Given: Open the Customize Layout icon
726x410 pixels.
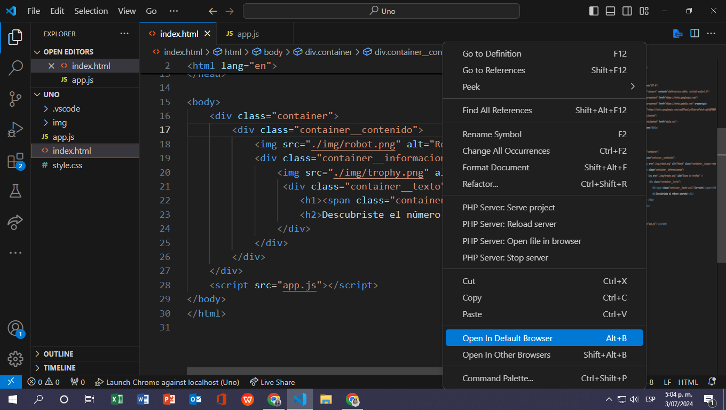Looking at the screenshot, I should point(644,11).
